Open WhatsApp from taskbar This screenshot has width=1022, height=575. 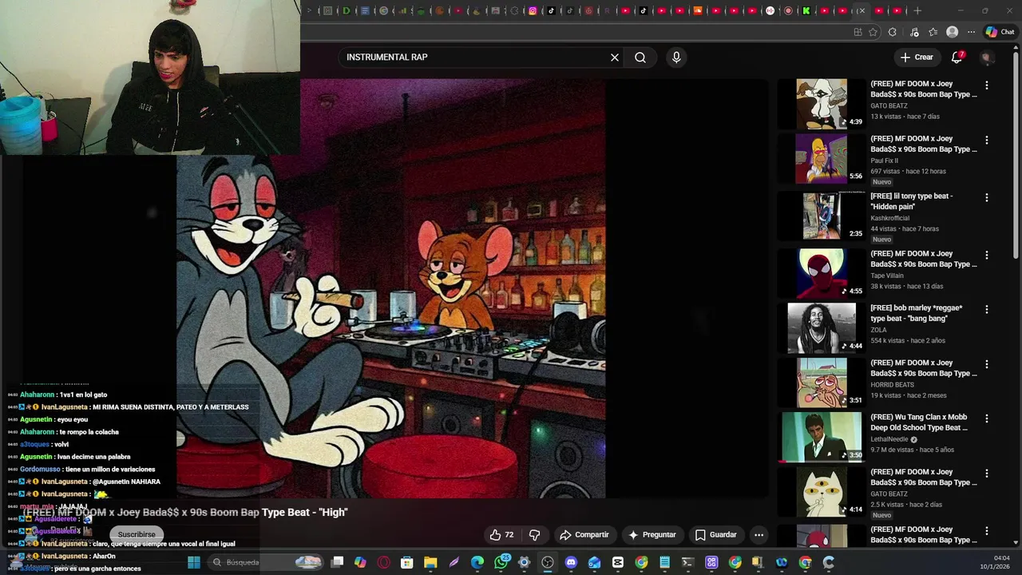(x=501, y=562)
